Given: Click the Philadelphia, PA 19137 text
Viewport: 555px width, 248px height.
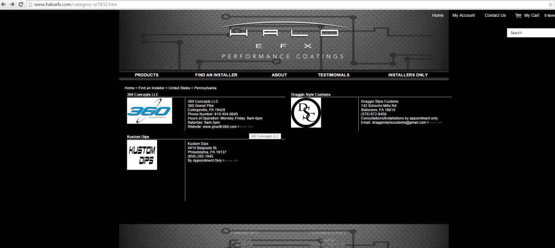Looking at the screenshot, I should click(x=207, y=152).
